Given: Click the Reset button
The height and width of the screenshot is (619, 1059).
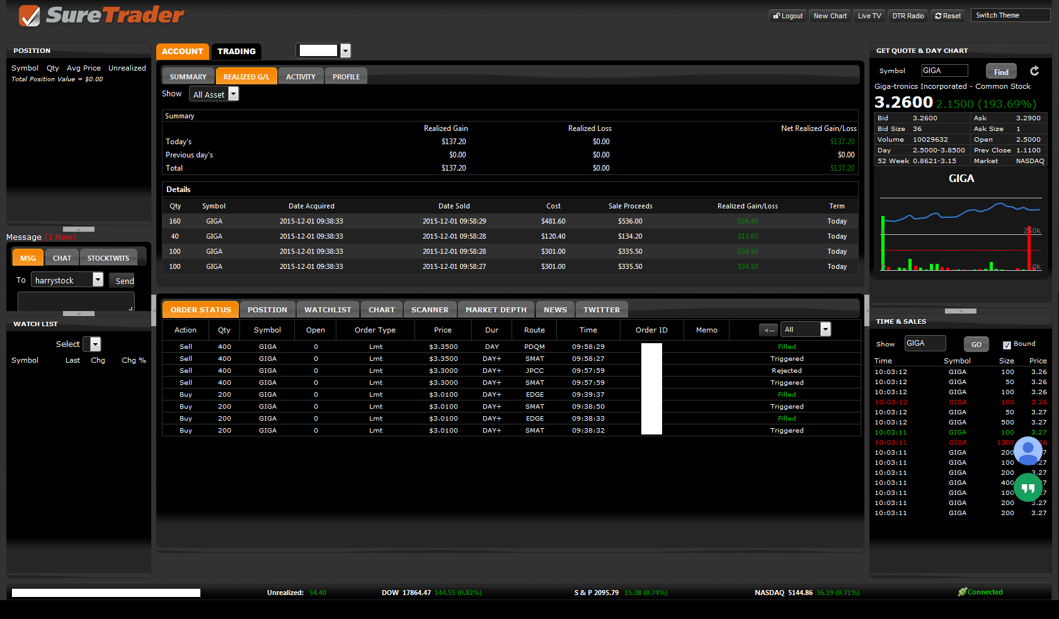Looking at the screenshot, I should pos(948,16).
